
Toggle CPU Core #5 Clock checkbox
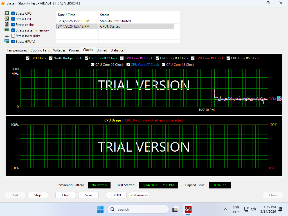click(228, 58)
